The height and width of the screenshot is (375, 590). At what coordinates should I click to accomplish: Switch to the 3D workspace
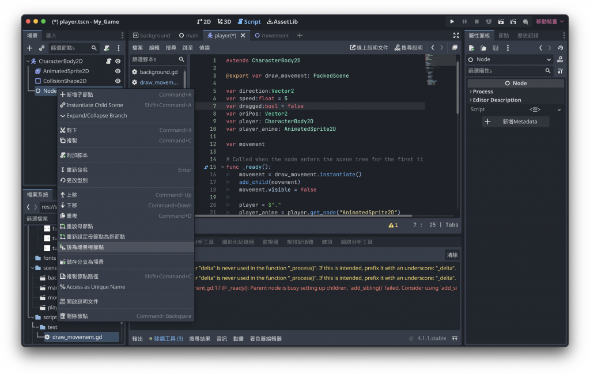(224, 21)
